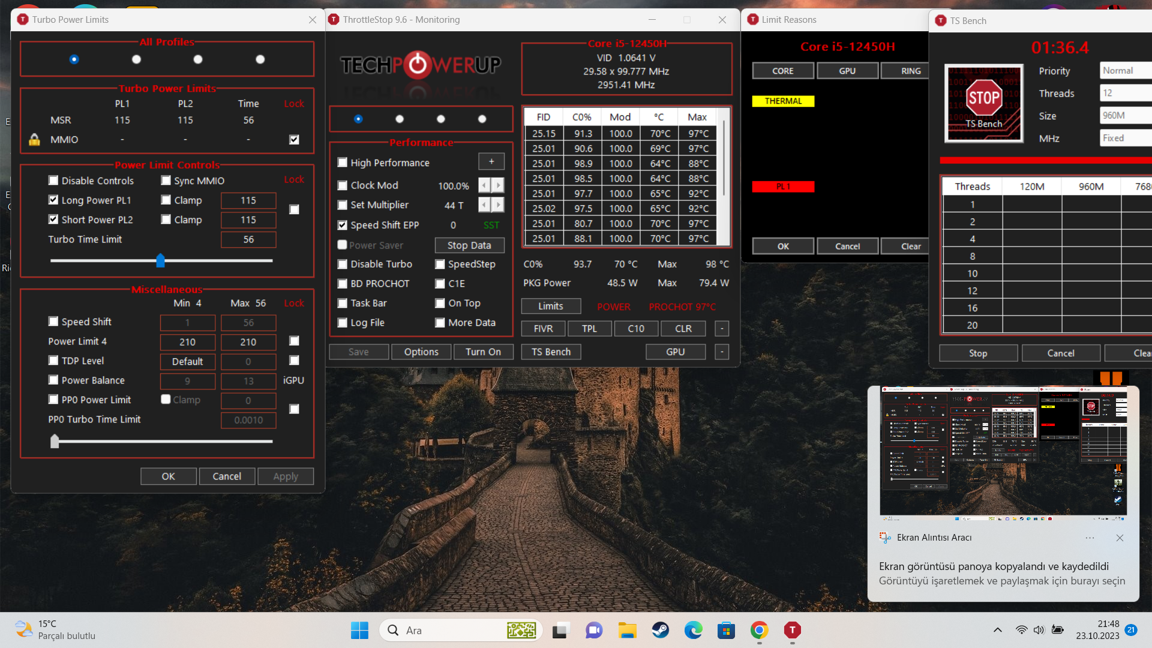Open File Explorer from taskbar

click(x=628, y=630)
